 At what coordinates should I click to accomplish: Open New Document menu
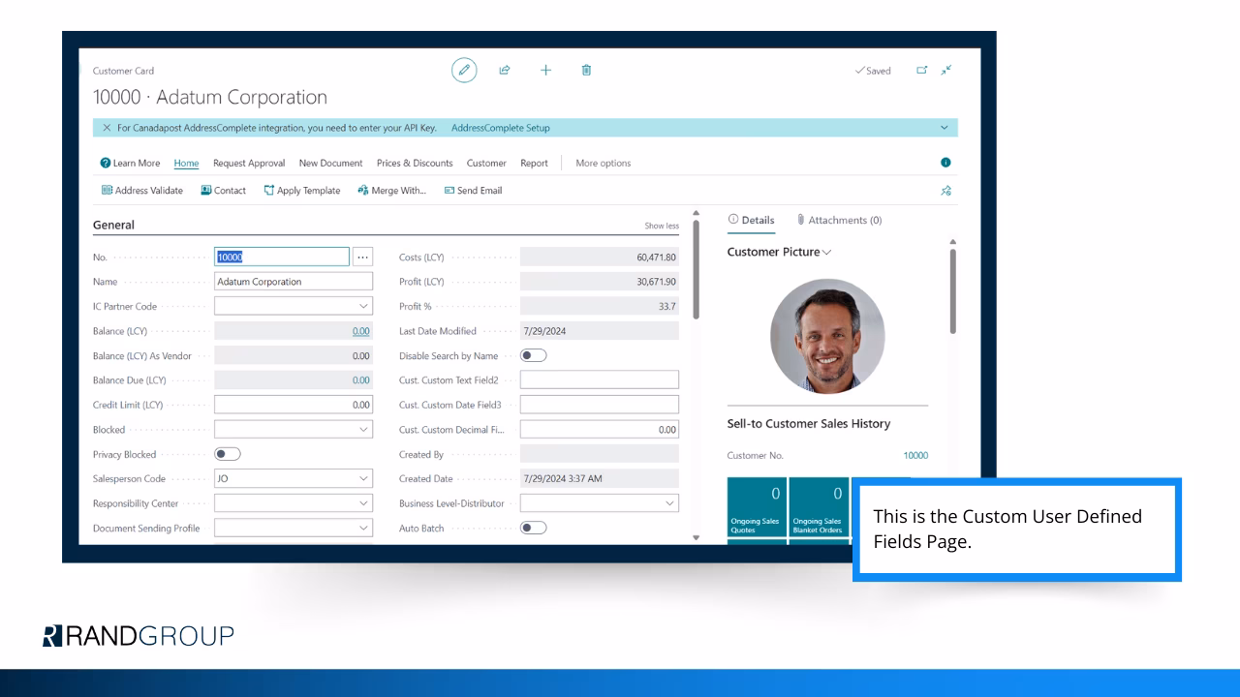click(330, 164)
